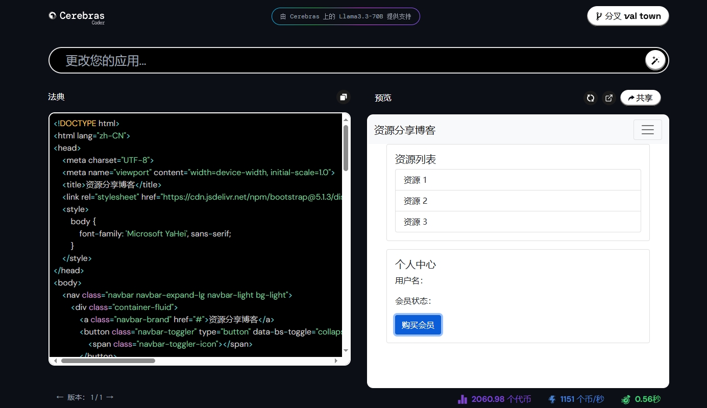Click the 1151 个币/秒 speed value
The height and width of the screenshot is (408, 707).
coord(582,399)
